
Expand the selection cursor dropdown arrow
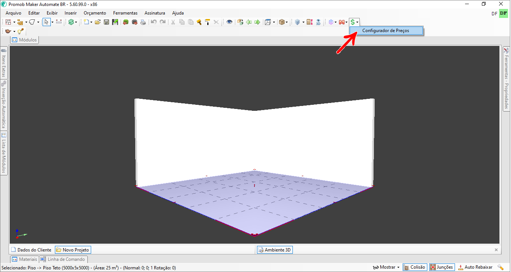coord(52,22)
